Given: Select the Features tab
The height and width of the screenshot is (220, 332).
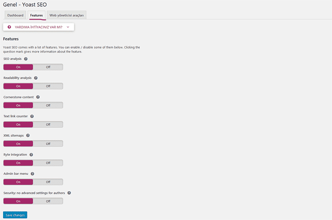Looking at the screenshot, I should (x=36, y=15).
